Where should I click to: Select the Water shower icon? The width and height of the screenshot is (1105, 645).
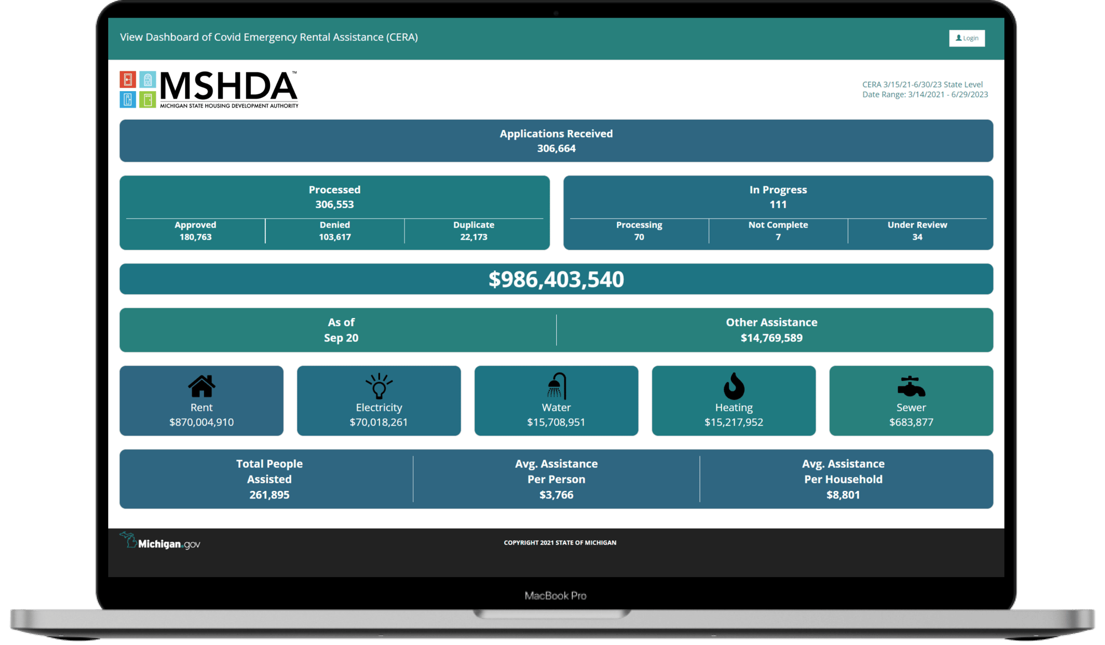556,385
